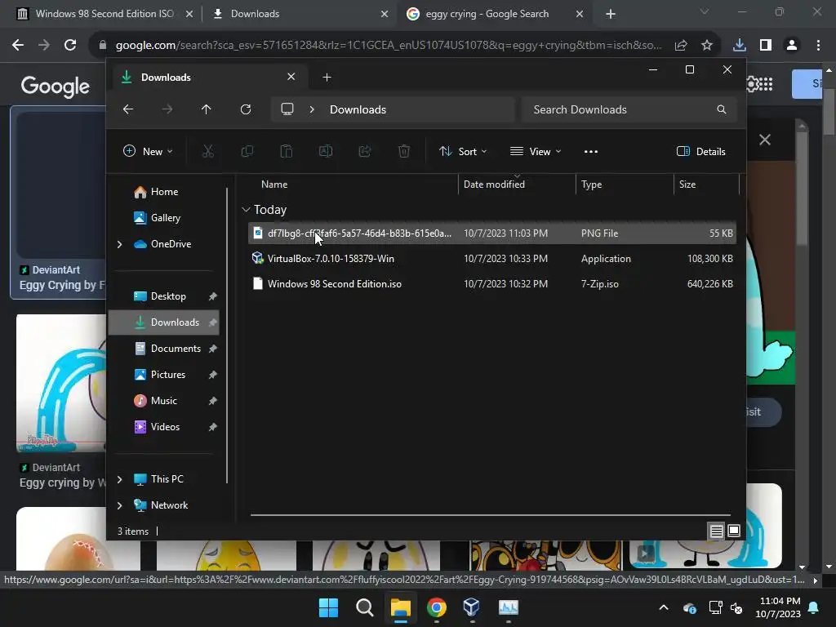Open pinned Videos folder
The image size is (836, 627).
[x=165, y=427]
